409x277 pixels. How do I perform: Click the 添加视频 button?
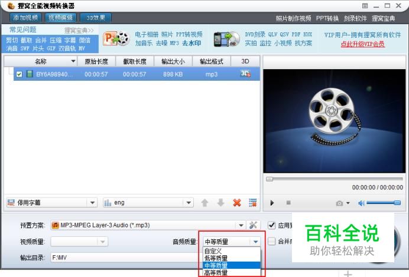(25, 18)
